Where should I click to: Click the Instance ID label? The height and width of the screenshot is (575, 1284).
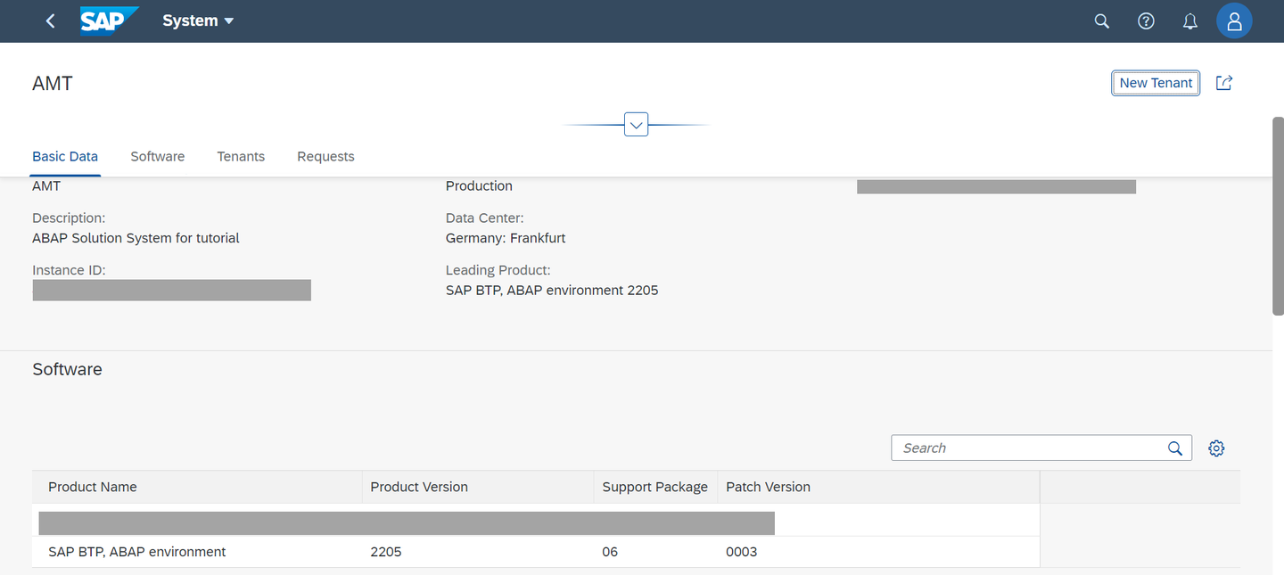[x=69, y=270]
